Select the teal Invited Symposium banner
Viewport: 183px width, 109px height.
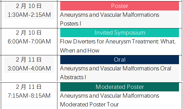120,33
